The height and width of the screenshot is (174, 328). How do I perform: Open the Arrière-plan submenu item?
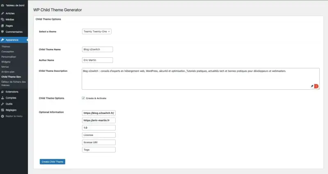pyautogui.click(x=8, y=72)
